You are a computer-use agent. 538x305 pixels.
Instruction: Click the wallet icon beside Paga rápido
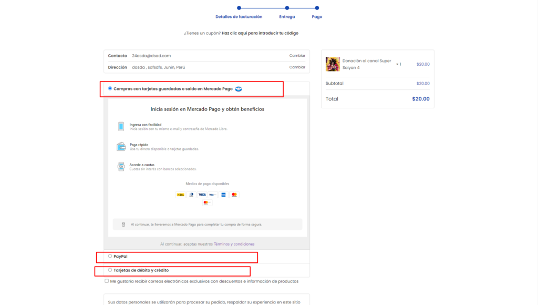[121, 147]
